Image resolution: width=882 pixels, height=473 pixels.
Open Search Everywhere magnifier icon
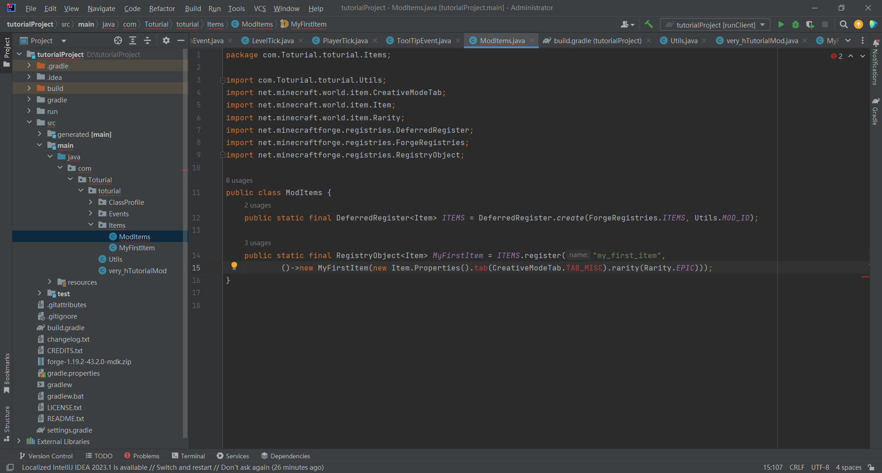[843, 25]
